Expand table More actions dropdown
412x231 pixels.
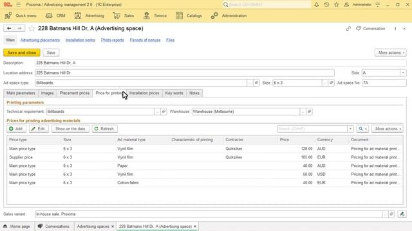click(388, 129)
